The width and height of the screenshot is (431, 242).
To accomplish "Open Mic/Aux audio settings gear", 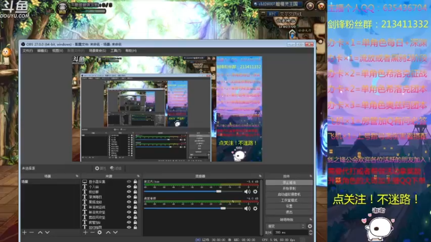I will point(255,191).
